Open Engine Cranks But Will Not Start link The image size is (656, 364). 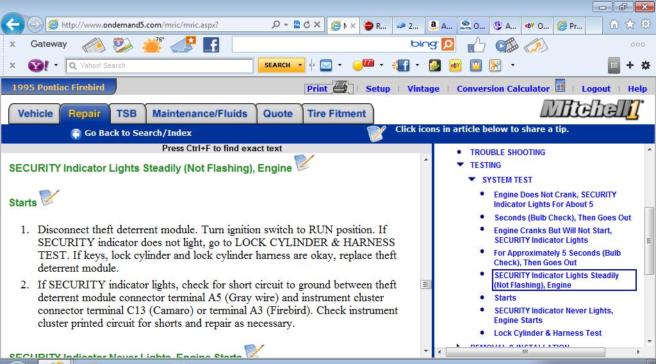click(x=553, y=235)
